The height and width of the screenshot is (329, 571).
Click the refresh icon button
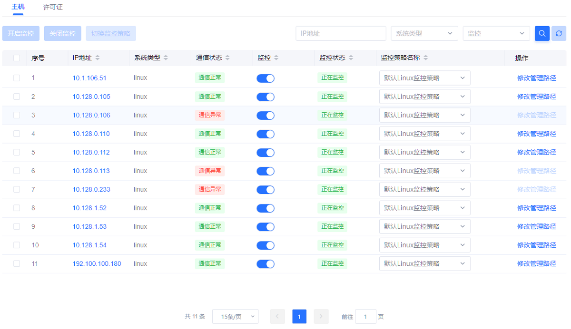559,33
